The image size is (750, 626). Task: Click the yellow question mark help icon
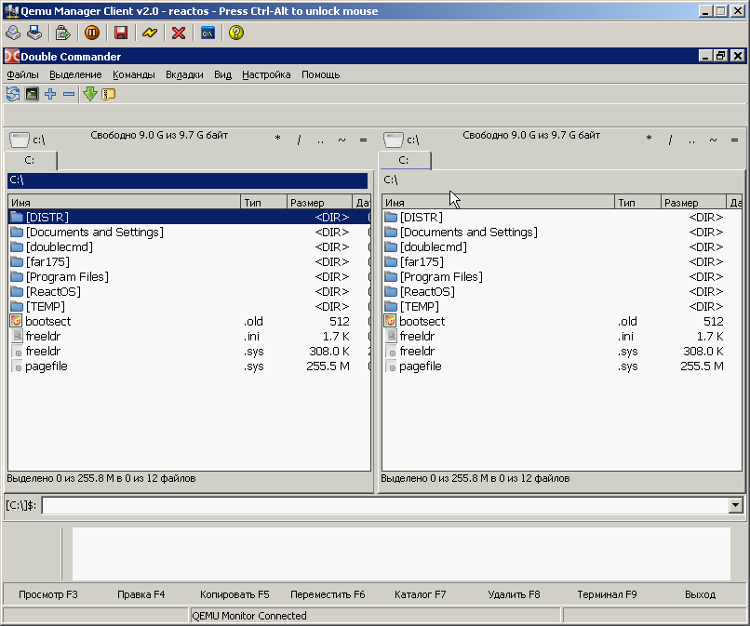(236, 33)
